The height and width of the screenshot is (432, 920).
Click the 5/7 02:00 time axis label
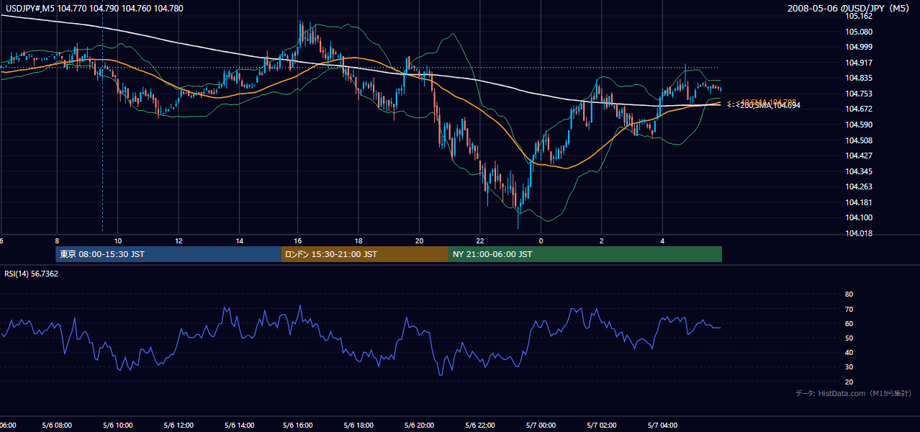point(601,426)
